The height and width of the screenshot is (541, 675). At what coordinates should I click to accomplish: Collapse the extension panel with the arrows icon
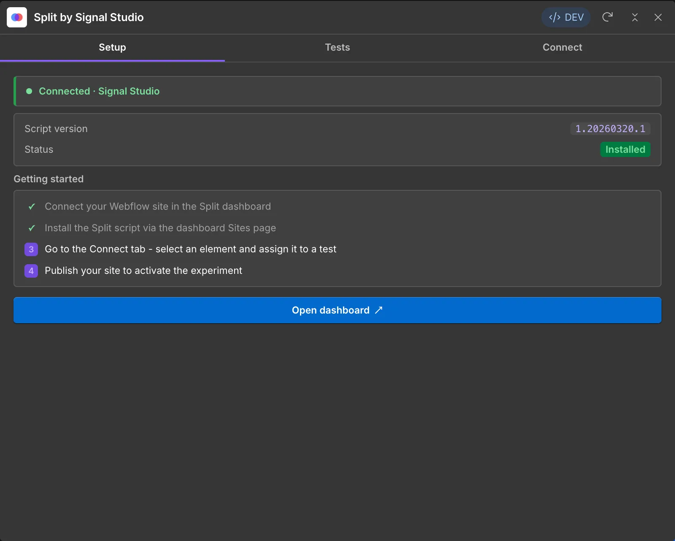(635, 17)
